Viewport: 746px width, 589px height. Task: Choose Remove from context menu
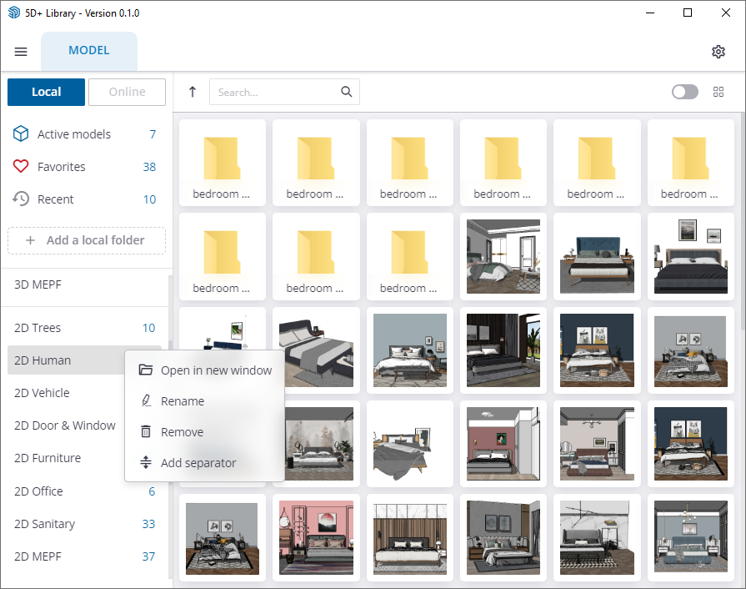[182, 432]
